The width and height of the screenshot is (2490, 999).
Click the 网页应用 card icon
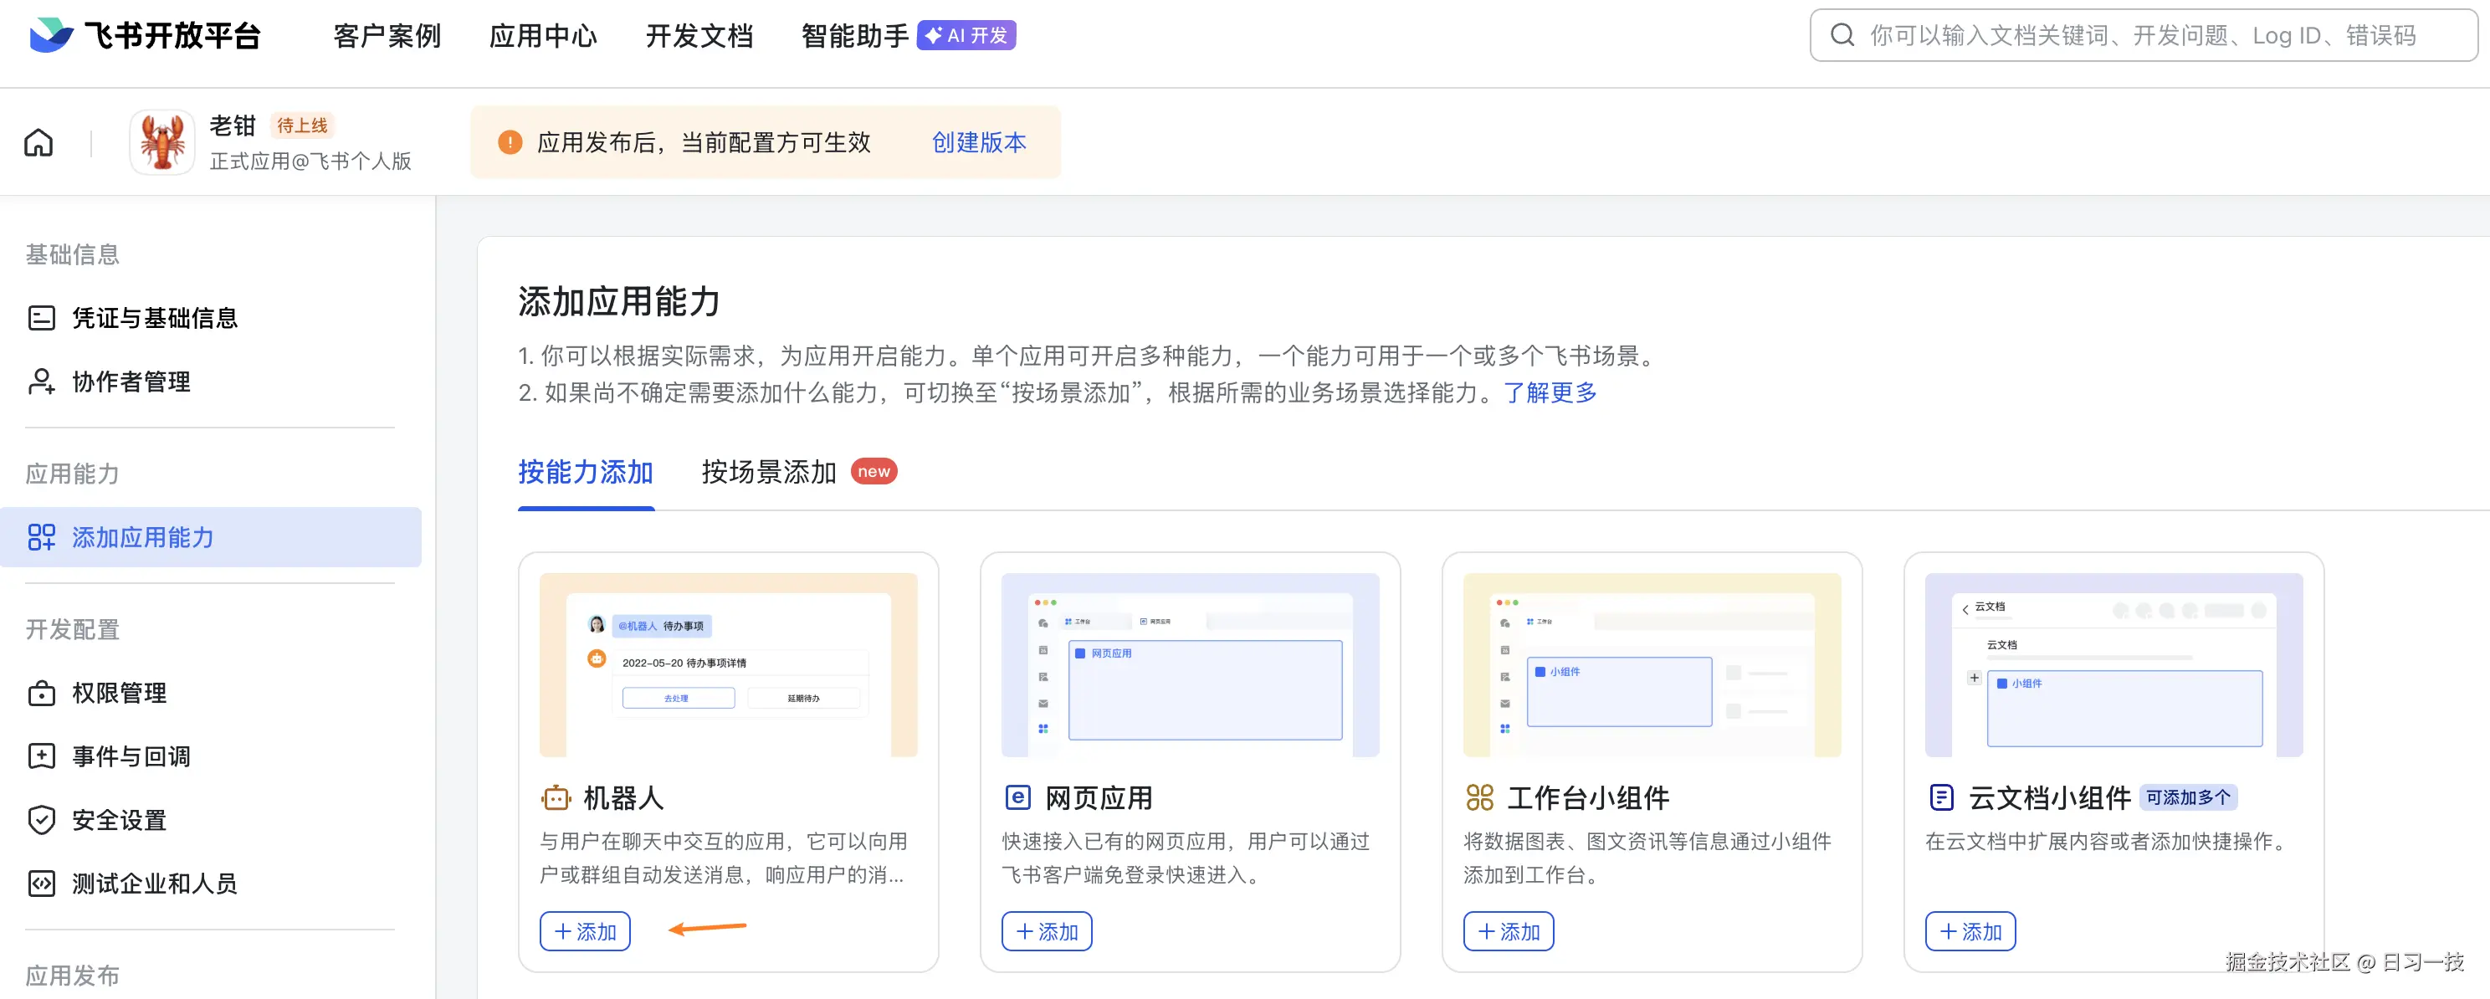1018,798
